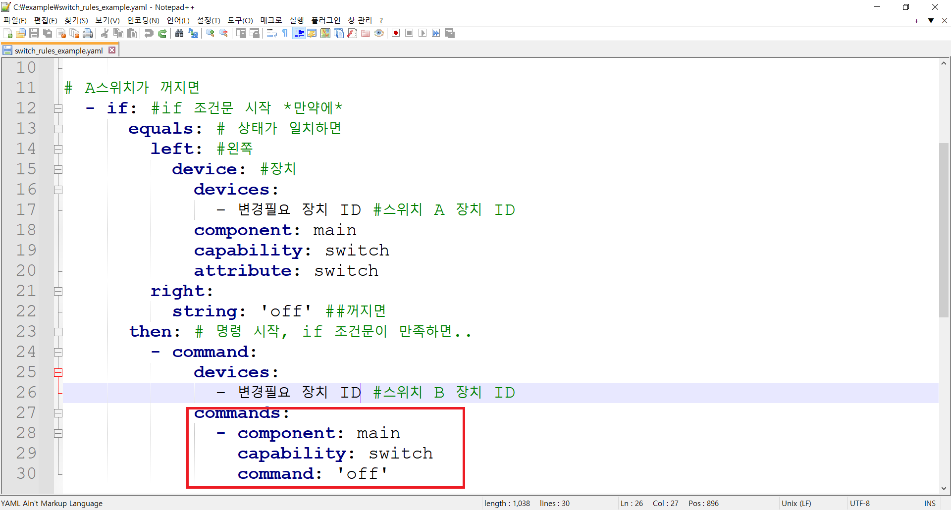Screen dimensions: 951x510
Task: Open the Function List panel icon
Action: [352, 33]
